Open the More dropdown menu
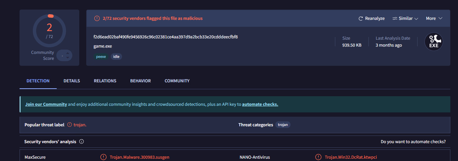The height and width of the screenshot is (161, 458). click(x=434, y=19)
